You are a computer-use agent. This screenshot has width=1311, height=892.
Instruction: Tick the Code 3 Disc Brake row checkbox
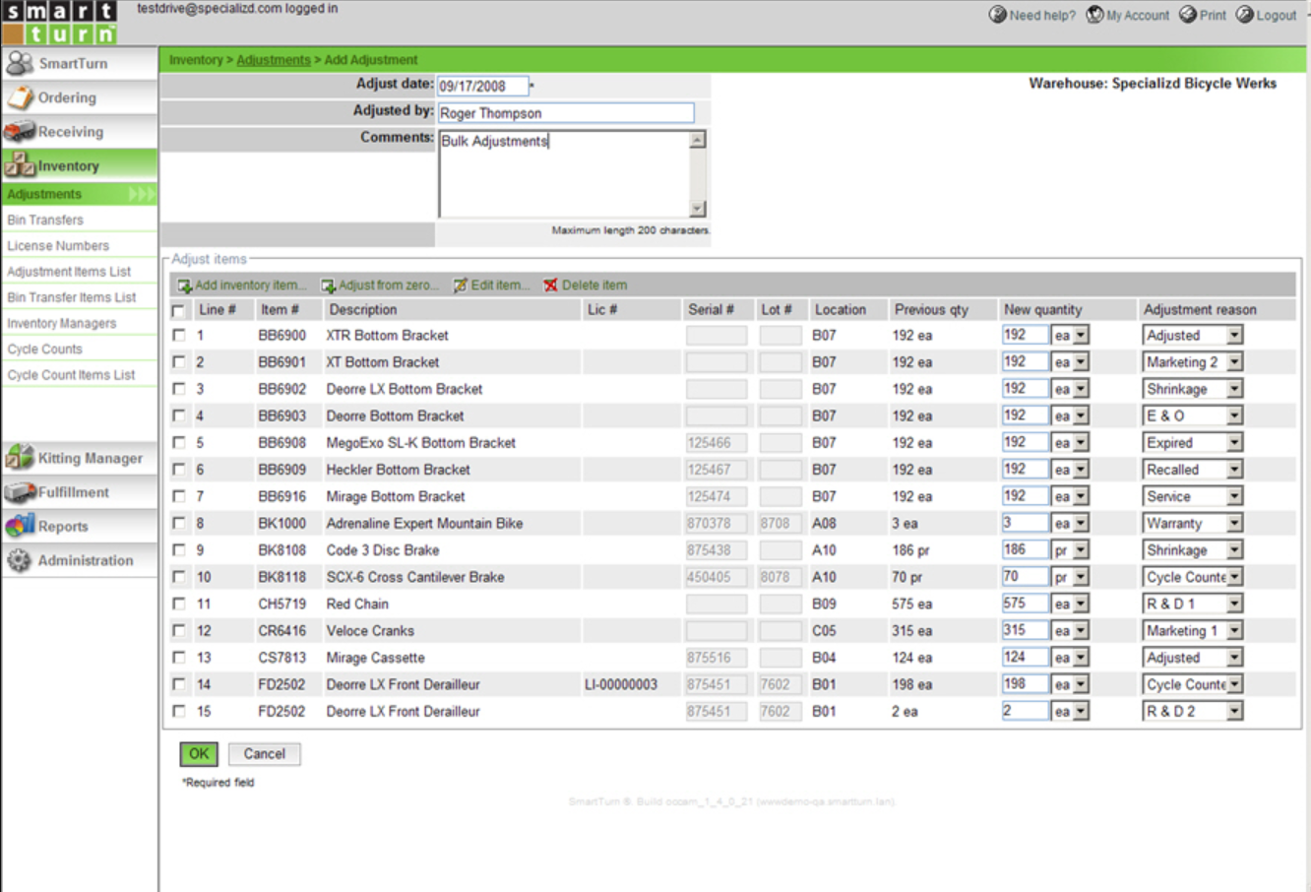[x=178, y=550]
